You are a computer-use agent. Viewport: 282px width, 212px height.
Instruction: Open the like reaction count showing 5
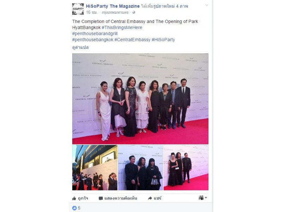(x=76, y=208)
